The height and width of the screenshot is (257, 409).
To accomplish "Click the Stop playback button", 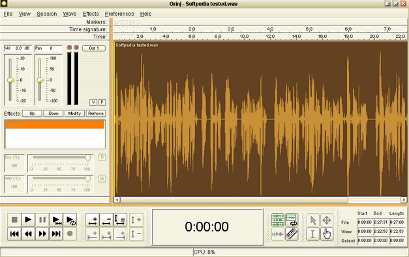I will (14, 220).
